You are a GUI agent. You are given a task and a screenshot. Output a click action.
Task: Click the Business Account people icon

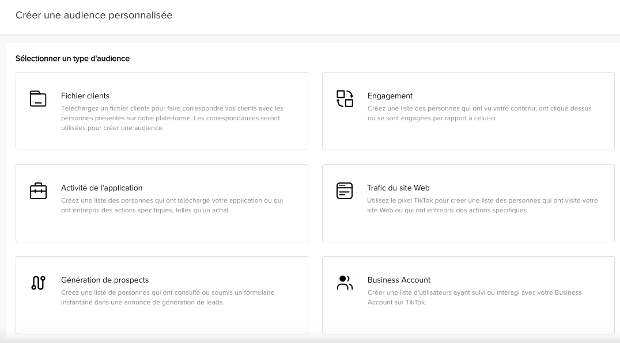click(345, 283)
